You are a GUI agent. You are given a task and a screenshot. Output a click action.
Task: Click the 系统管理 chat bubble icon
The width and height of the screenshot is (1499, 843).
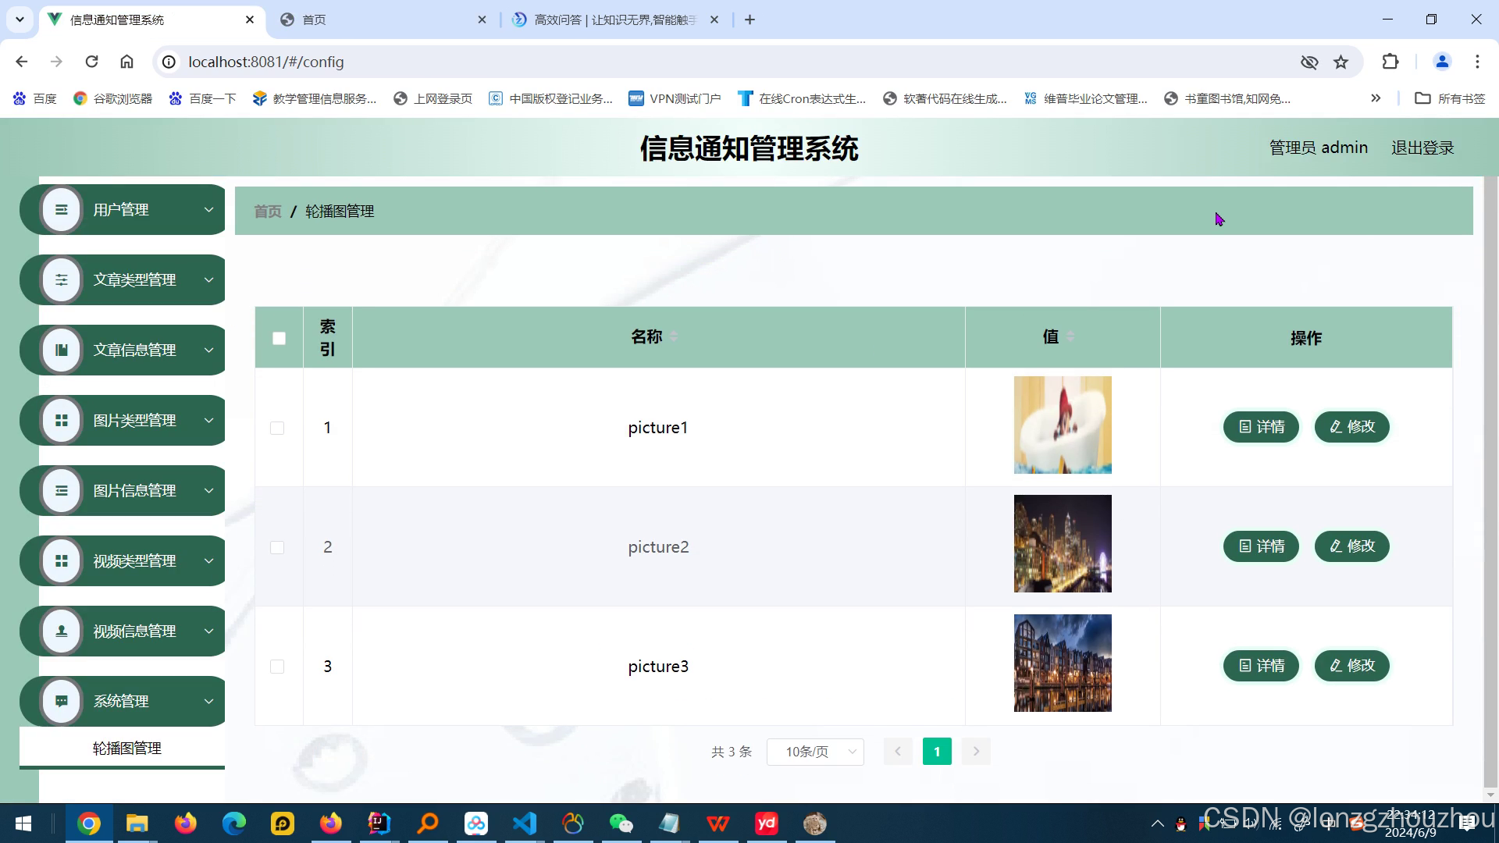pyautogui.click(x=61, y=702)
